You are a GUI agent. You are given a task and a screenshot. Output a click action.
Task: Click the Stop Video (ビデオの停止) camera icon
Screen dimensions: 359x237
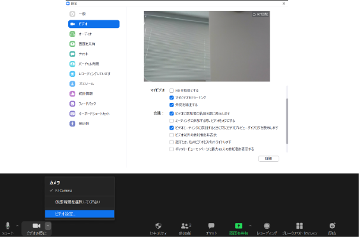(36, 226)
